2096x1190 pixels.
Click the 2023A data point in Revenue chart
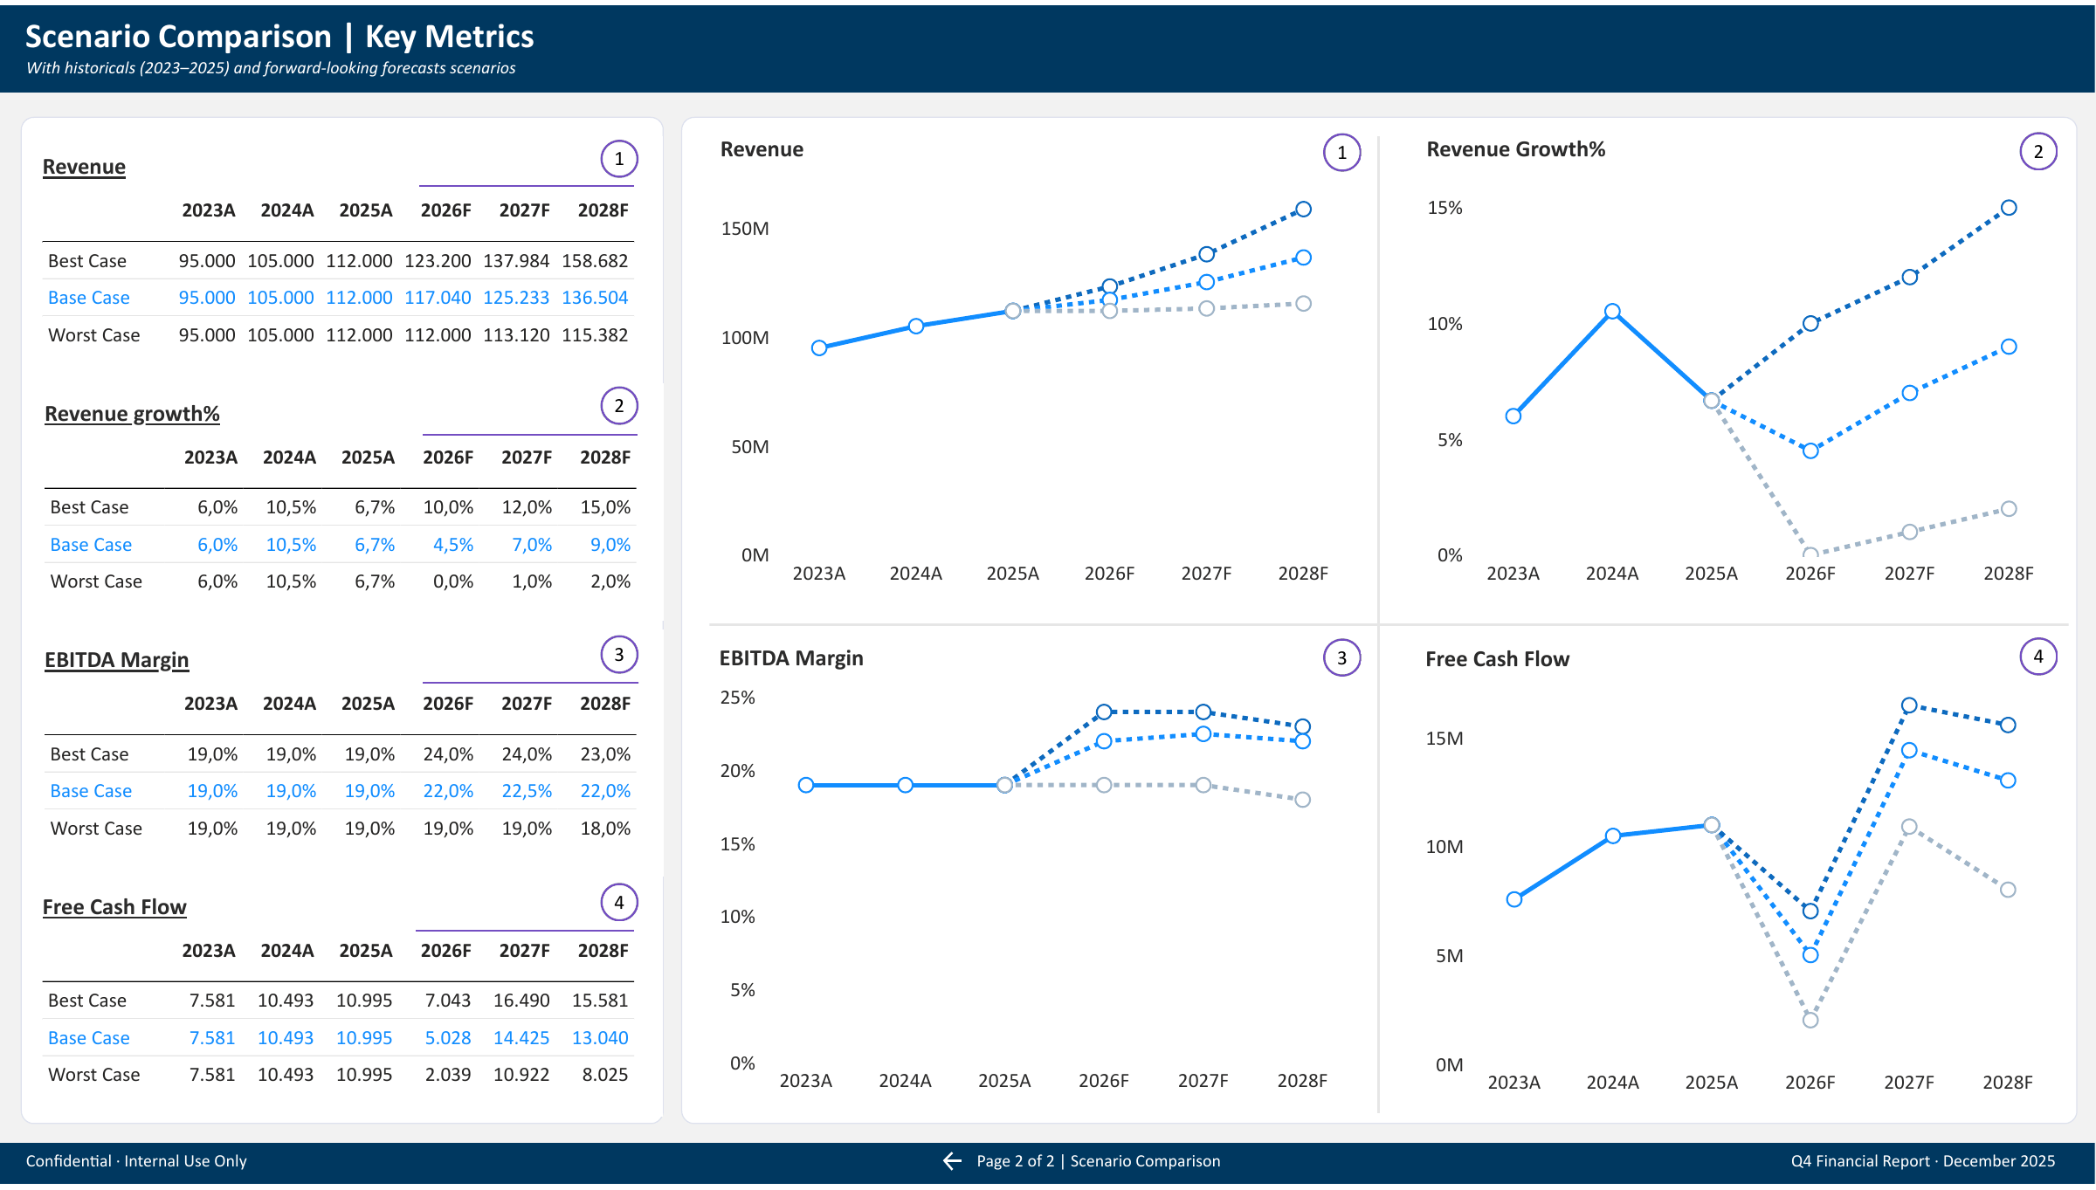point(819,348)
